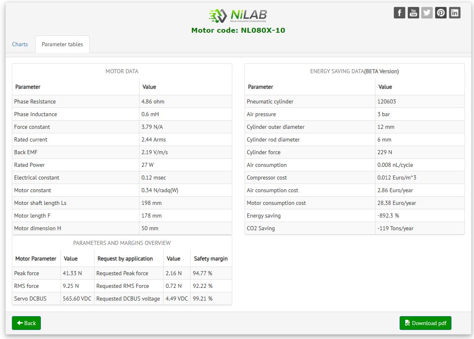Open the Facebook social icon
Image resolution: width=474 pixels, height=339 pixels.
click(x=399, y=13)
